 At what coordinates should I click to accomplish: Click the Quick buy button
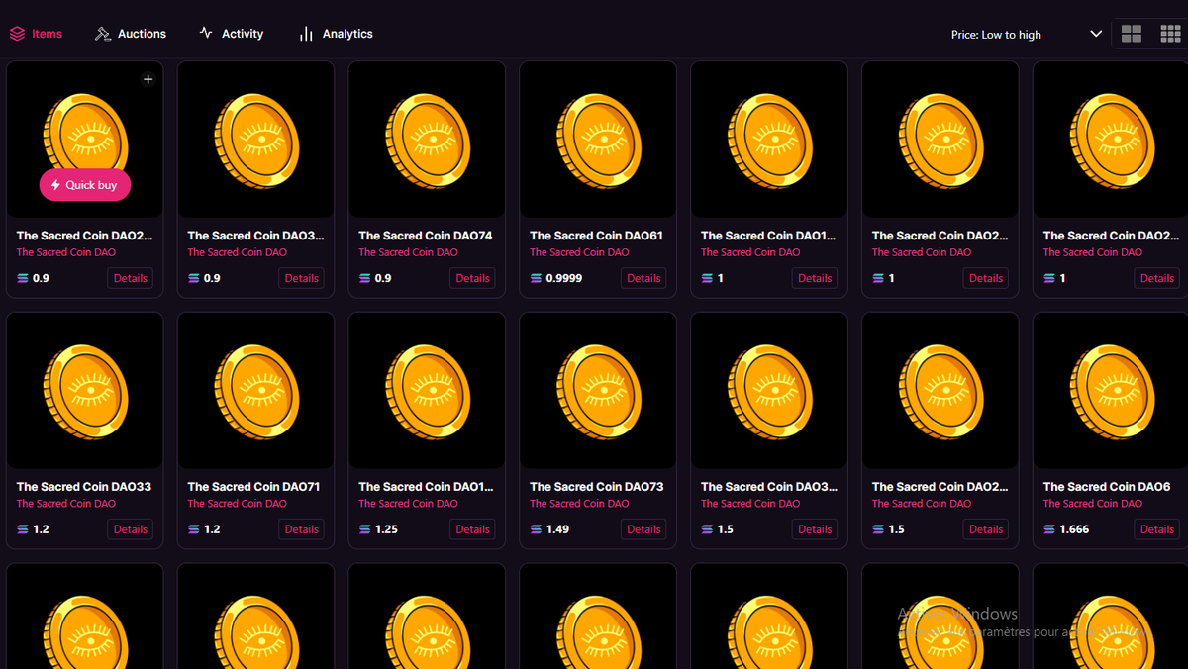pos(85,185)
